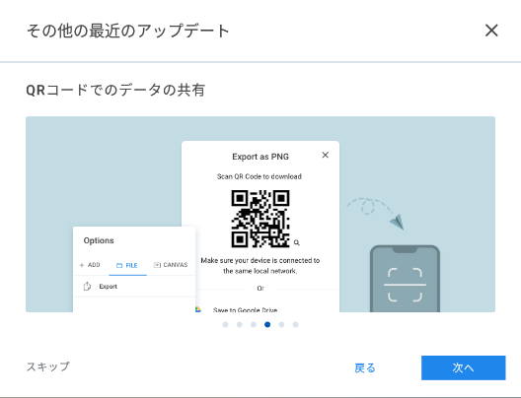Go to the sixth carousel page dot
521x398 pixels.
coord(295,324)
